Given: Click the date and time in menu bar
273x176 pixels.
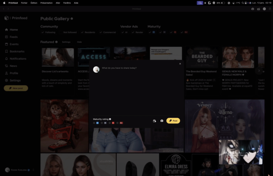Looking at the screenshot, I should (x=262, y=3).
